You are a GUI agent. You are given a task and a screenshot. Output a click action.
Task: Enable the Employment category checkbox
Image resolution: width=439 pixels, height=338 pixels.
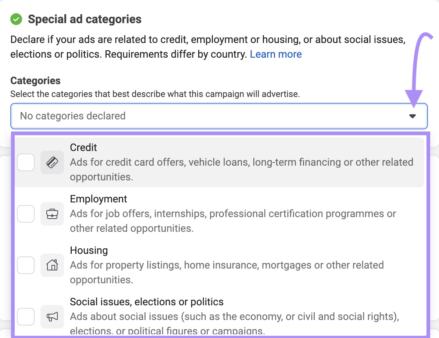tap(26, 213)
